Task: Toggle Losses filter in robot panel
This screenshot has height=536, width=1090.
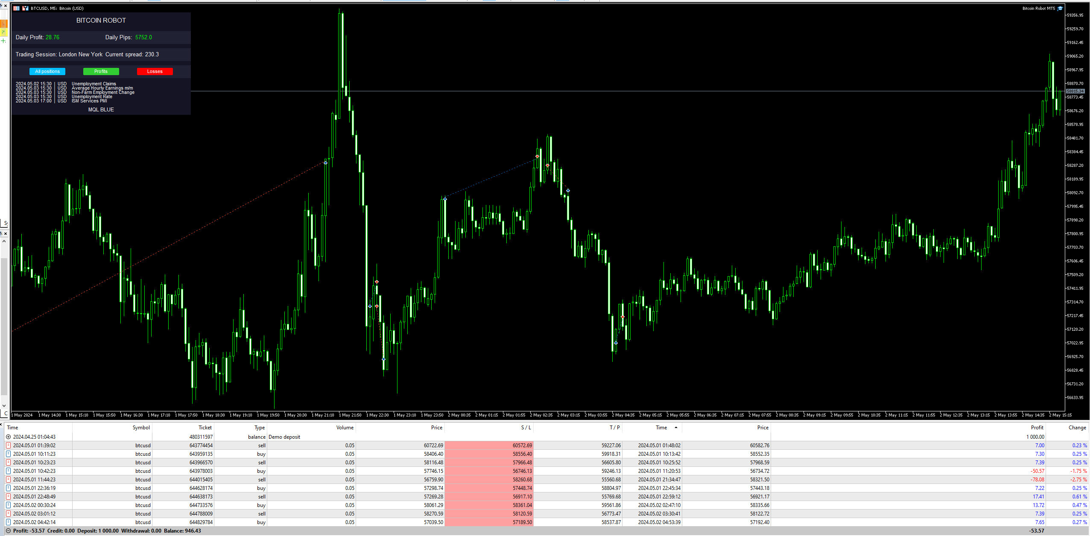Action: (155, 71)
